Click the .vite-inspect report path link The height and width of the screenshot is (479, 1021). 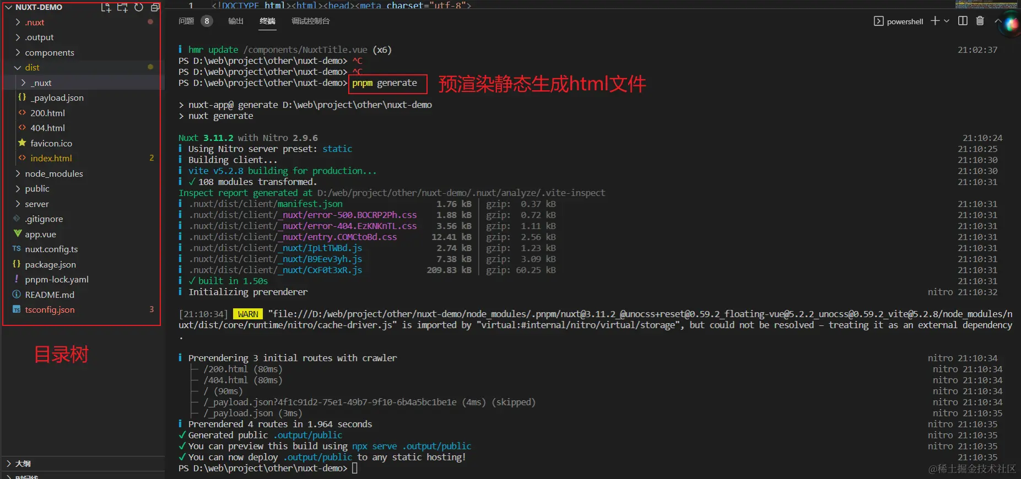pos(461,193)
